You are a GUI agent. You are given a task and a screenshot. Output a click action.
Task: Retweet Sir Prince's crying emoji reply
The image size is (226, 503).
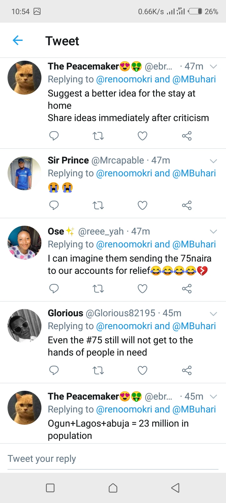point(98,206)
